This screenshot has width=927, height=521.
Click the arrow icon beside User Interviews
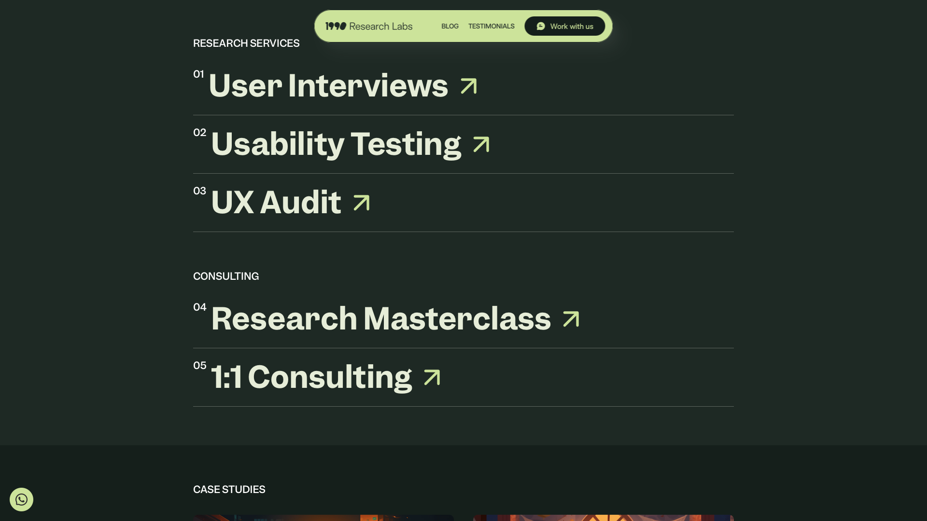468,86
